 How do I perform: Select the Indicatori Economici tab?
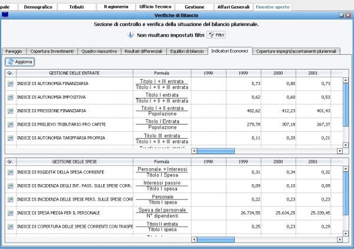pyautogui.click(x=230, y=51)
